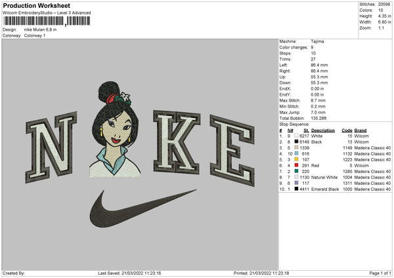Screen dimensions: 394x278
Task: Click the Description column header
Action: coord(322,129)
